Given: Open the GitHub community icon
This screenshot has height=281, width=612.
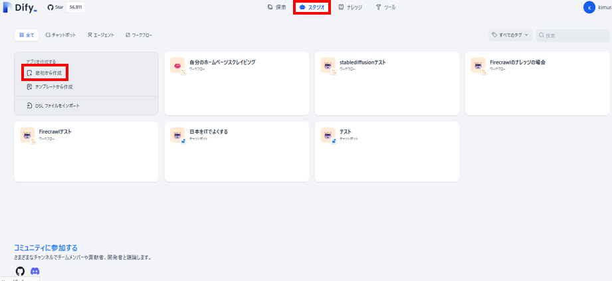Looking at the screenshot, I should (20, 271).
